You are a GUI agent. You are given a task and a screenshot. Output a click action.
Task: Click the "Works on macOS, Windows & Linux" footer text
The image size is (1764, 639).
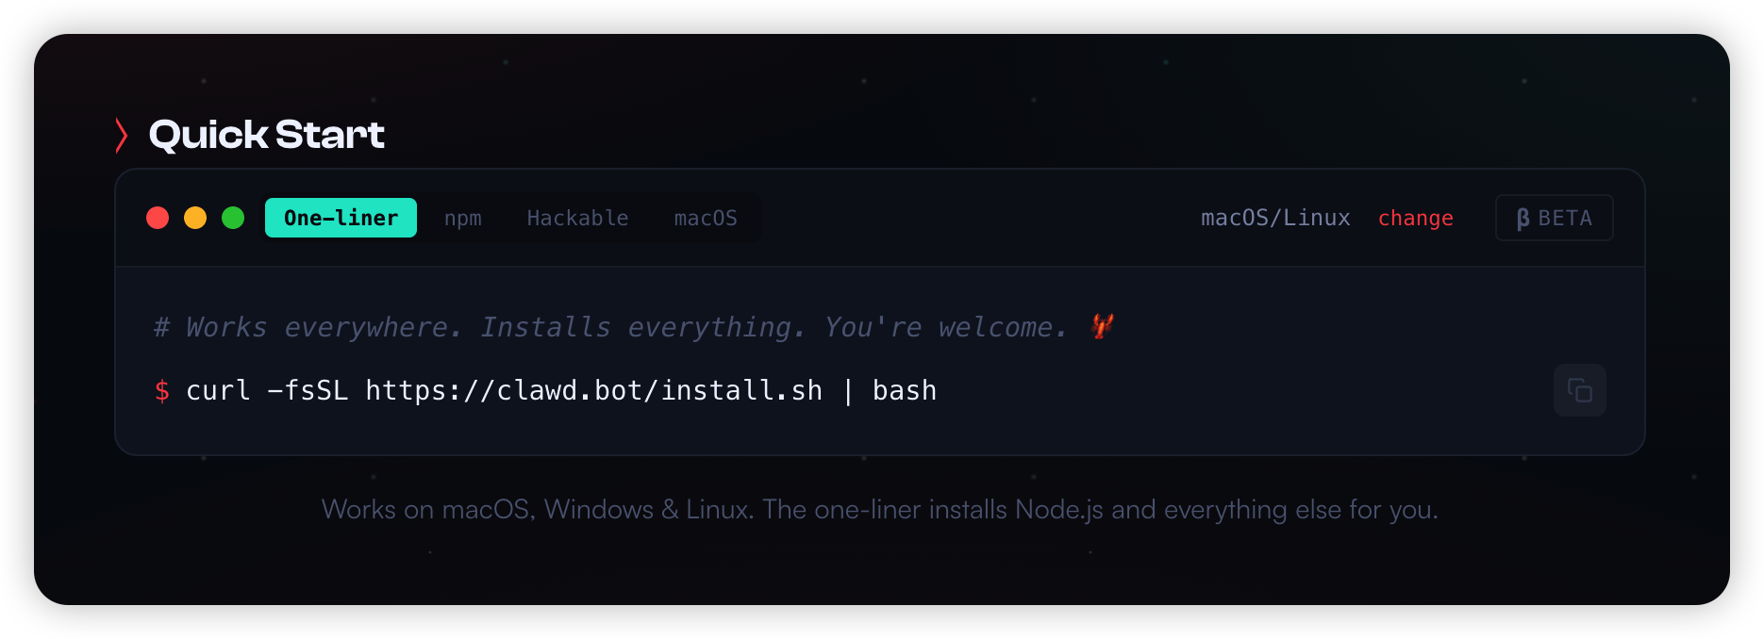tap(879, 509)
